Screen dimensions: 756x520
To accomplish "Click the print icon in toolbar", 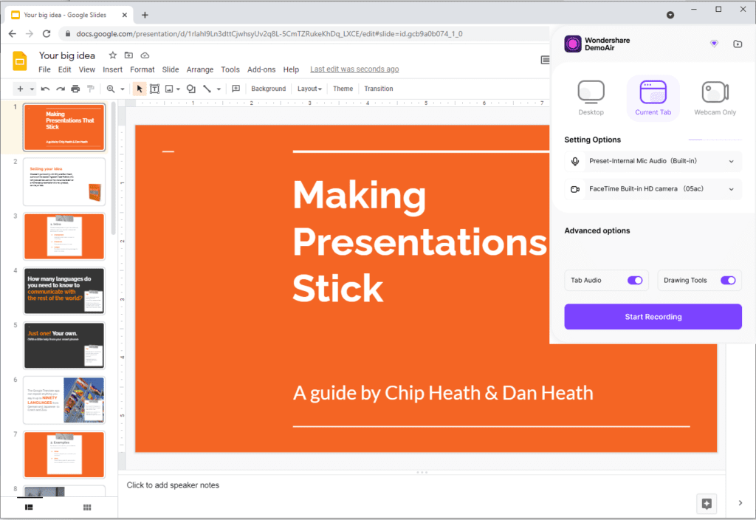I will [x=75, y=89].
